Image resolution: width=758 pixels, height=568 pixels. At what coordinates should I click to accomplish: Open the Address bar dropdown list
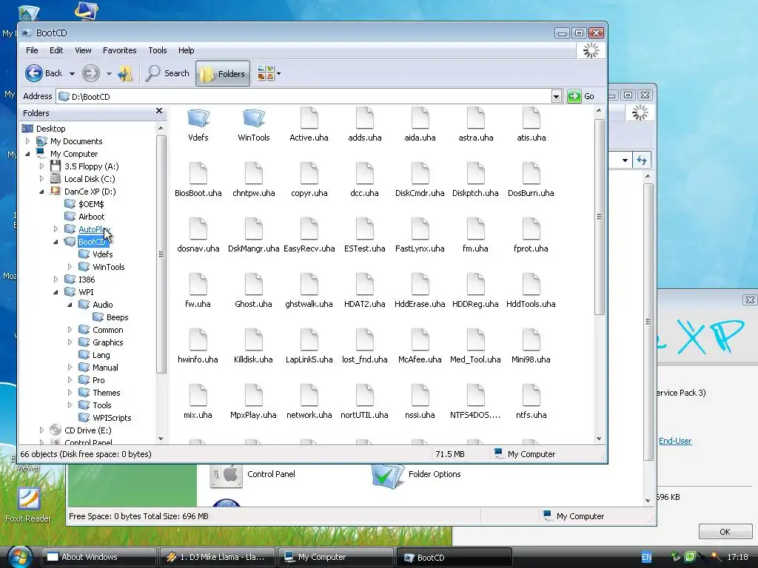pyautogui.click(x=557, y=96)
